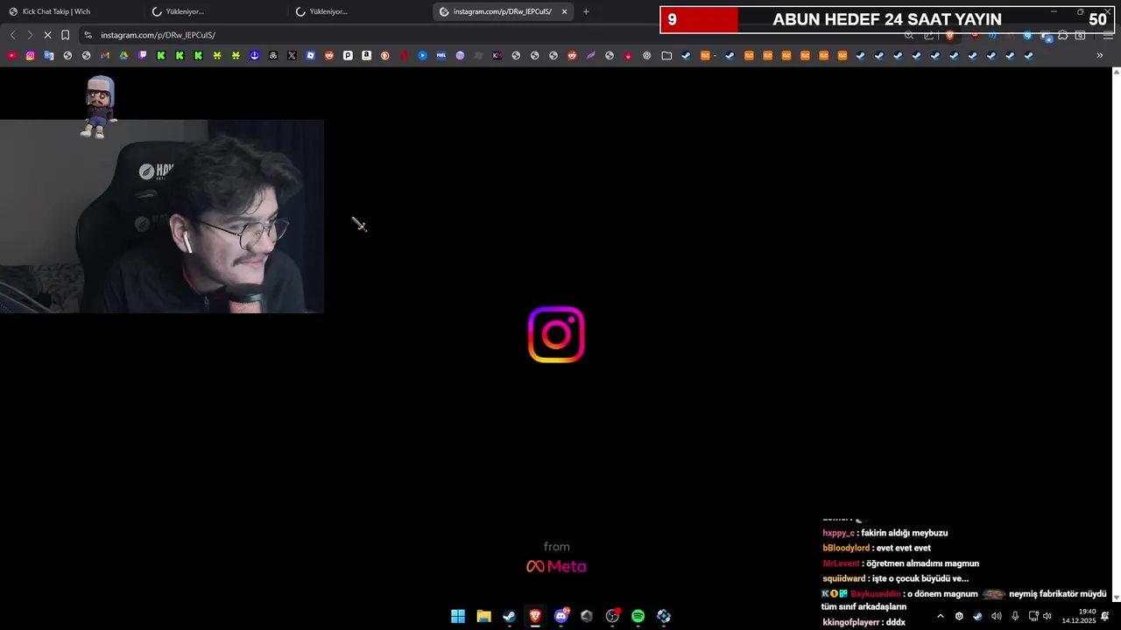
Task: Open OBS Studio from the taskbar
Action: pos(612,616)
